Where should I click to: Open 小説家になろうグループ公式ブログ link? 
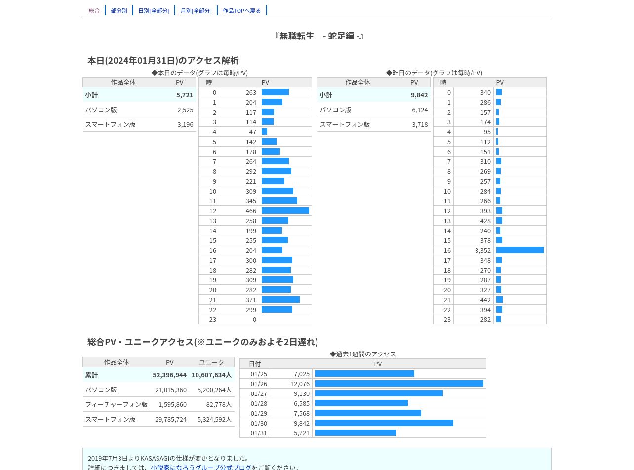click(201, 467)
